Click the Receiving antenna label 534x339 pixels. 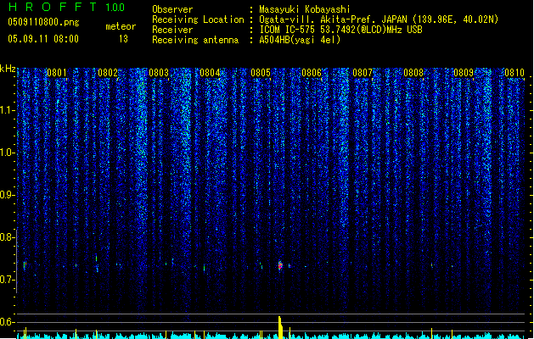click(195, 40)
